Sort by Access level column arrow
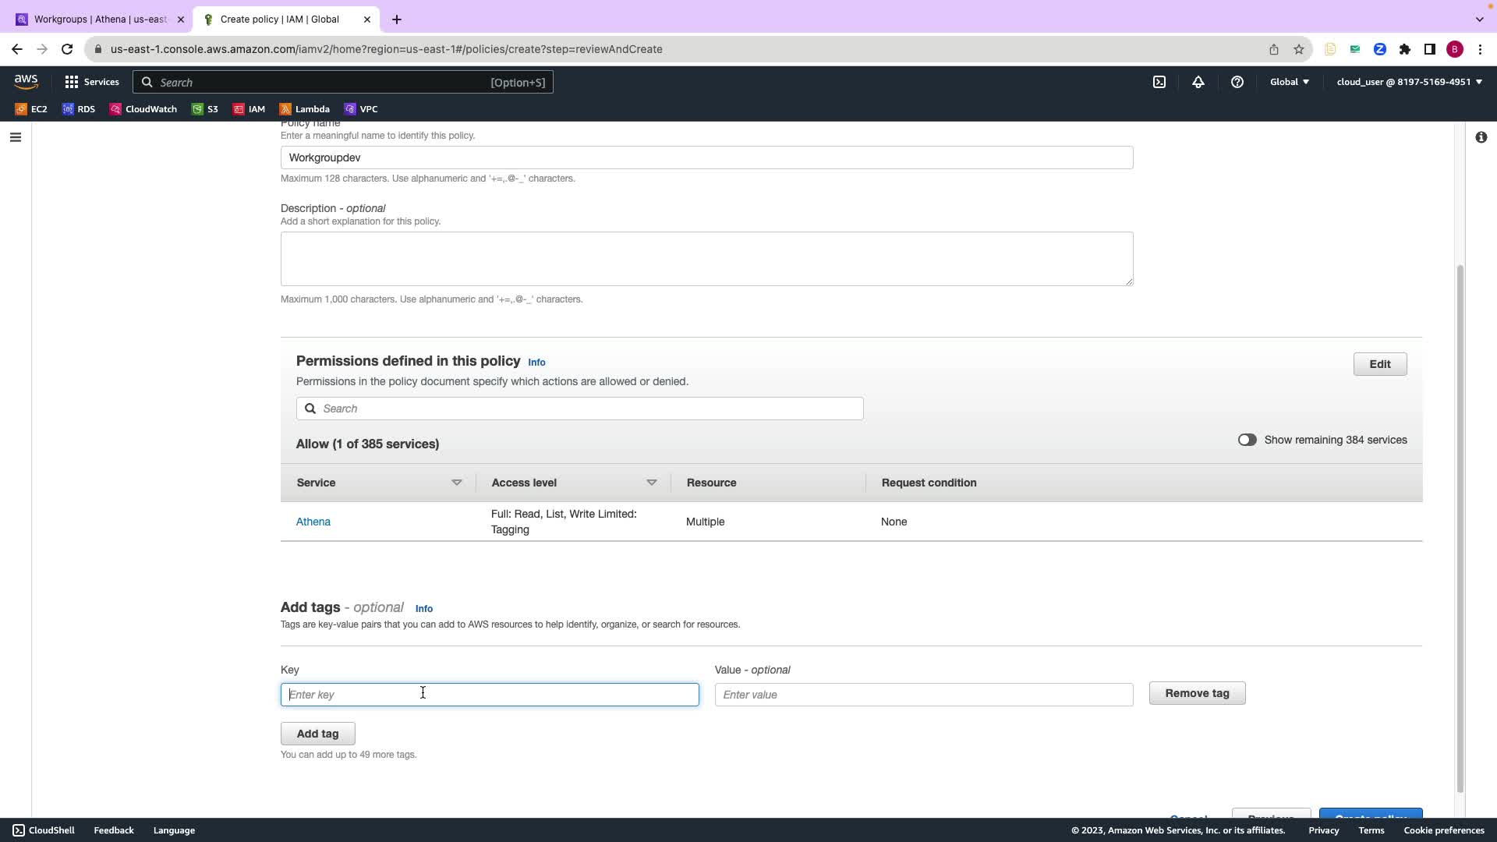 point(652,483)
